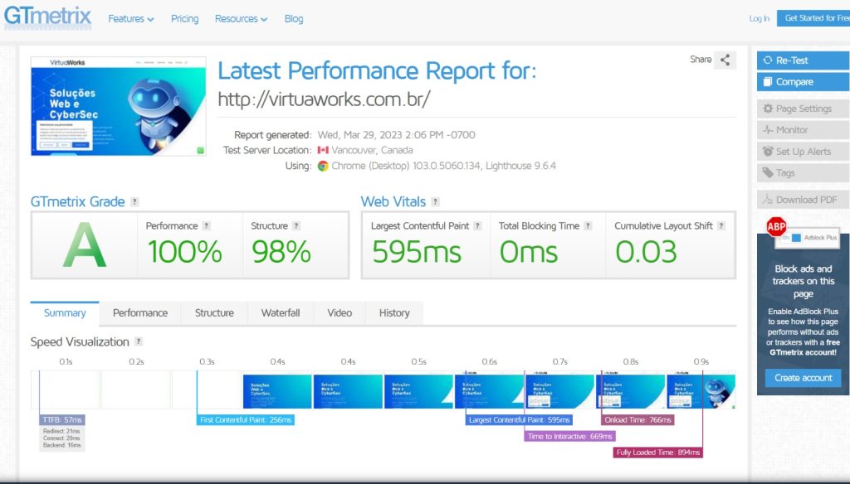Click the Create account button
850x484 pixels.
point(803,378)
